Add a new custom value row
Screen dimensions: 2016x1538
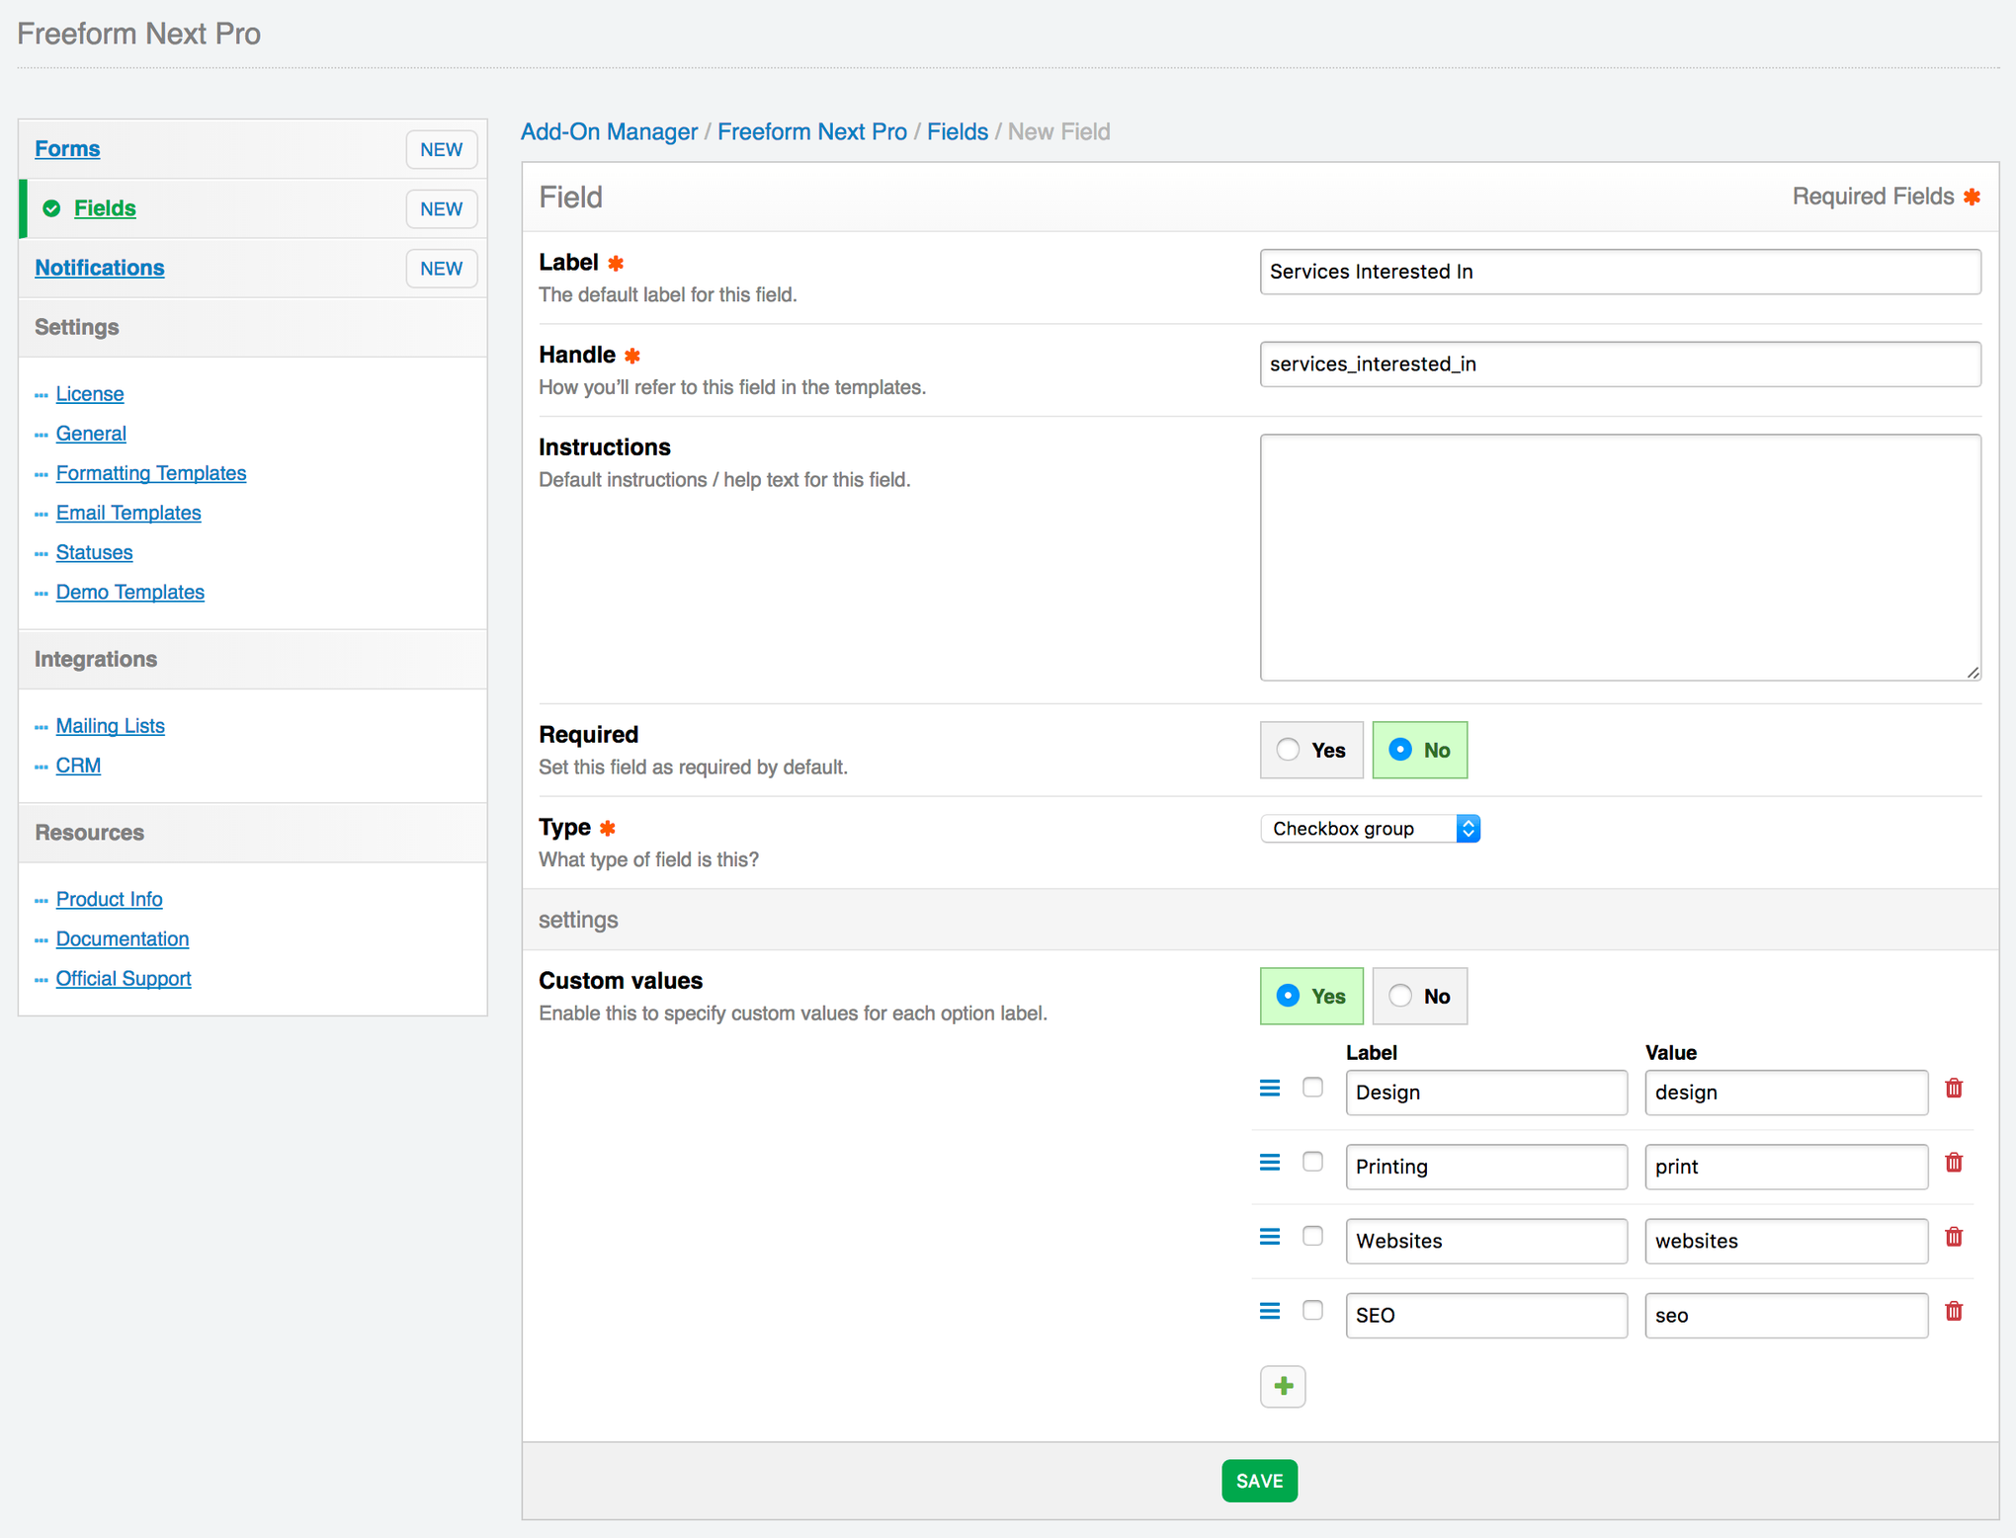point(1282,1386)
